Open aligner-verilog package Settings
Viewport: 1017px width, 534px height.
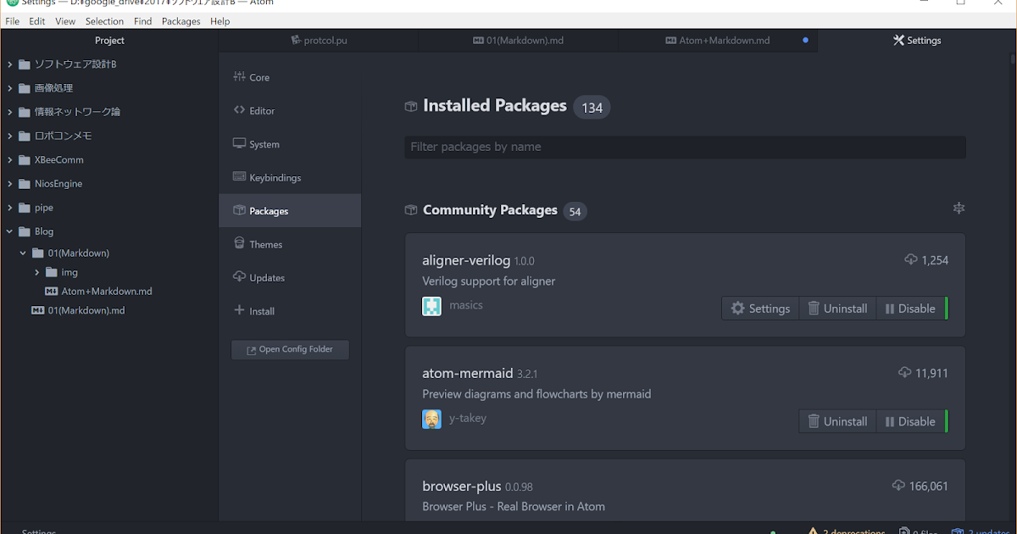760,309
